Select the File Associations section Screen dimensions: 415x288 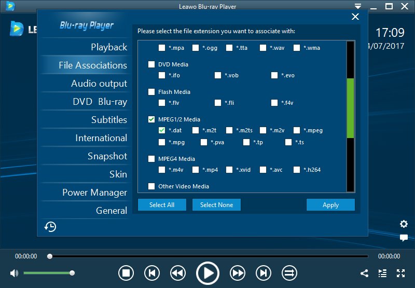93,65
